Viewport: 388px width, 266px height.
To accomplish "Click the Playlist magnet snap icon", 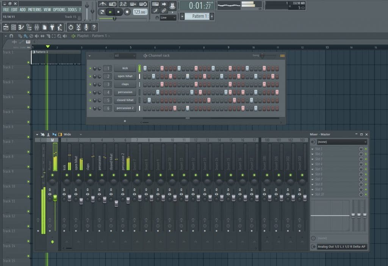I will click(x=11, y=36).
